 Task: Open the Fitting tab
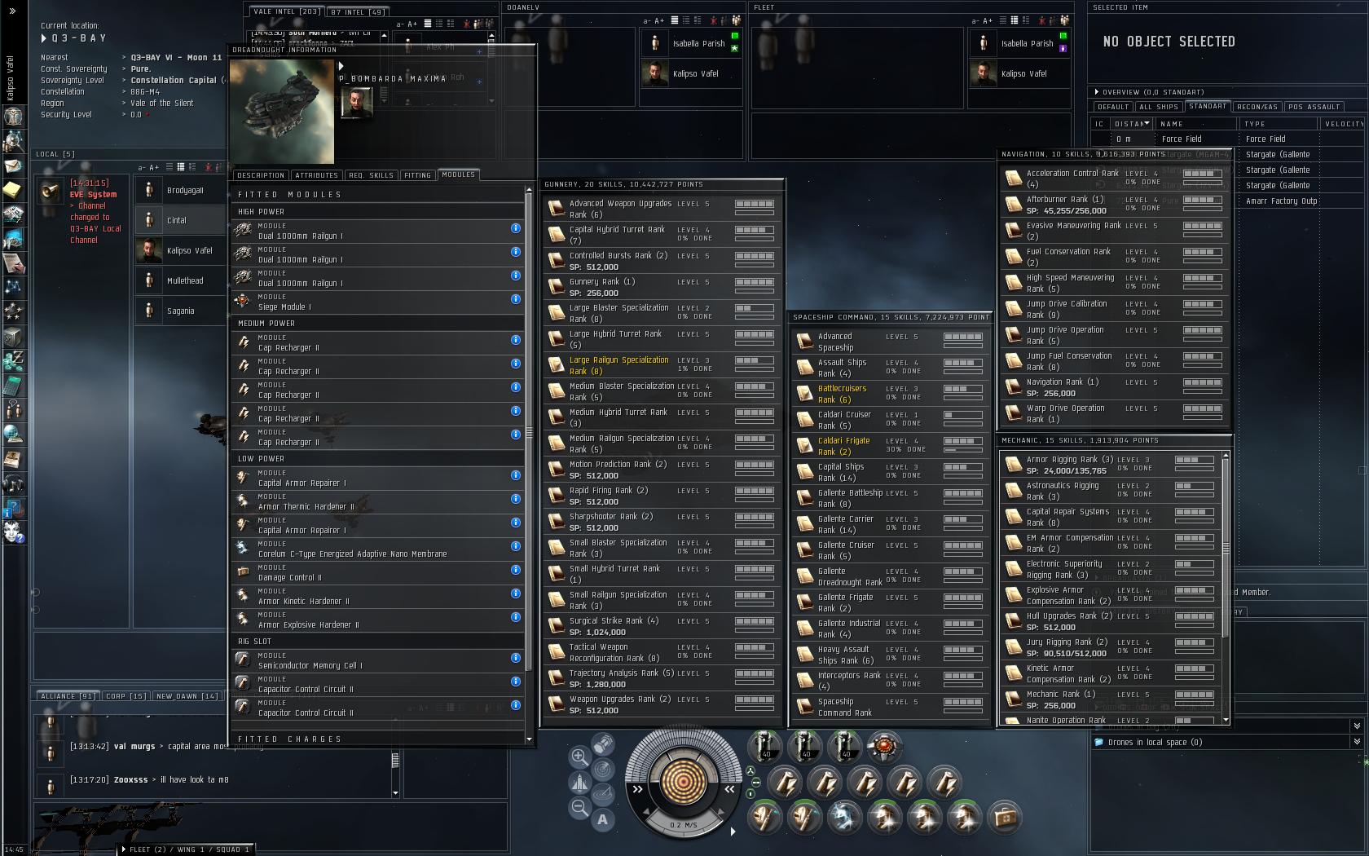click(x=417, y=175)
